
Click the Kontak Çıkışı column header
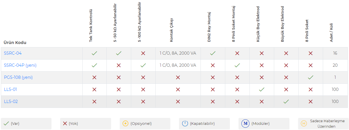tap(171, 30)
